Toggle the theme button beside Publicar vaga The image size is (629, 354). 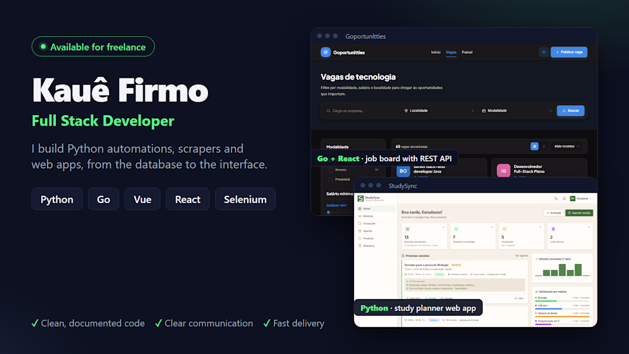544,52
